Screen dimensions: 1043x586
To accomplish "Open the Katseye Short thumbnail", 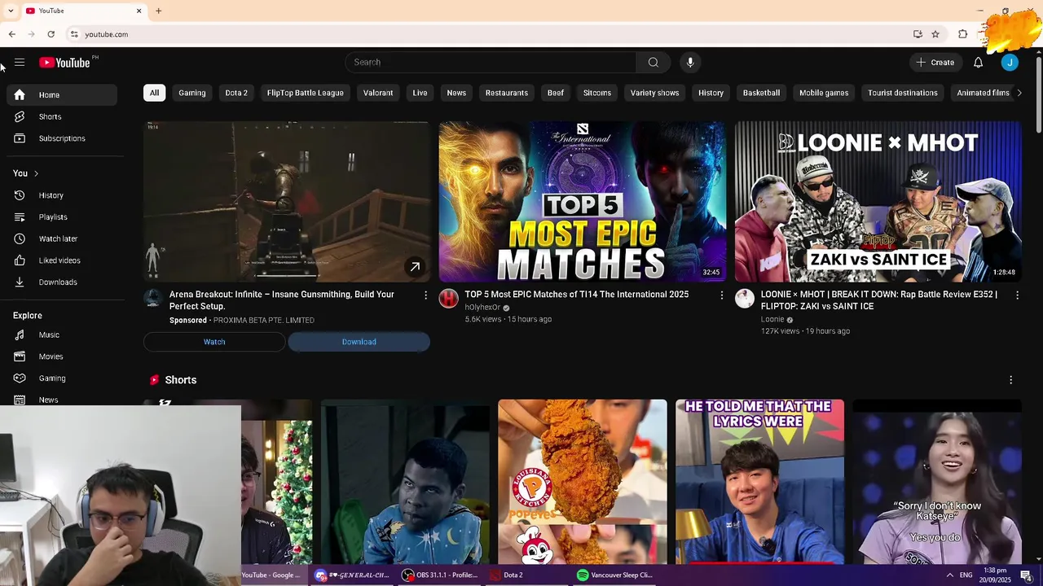I will [937, 482].
